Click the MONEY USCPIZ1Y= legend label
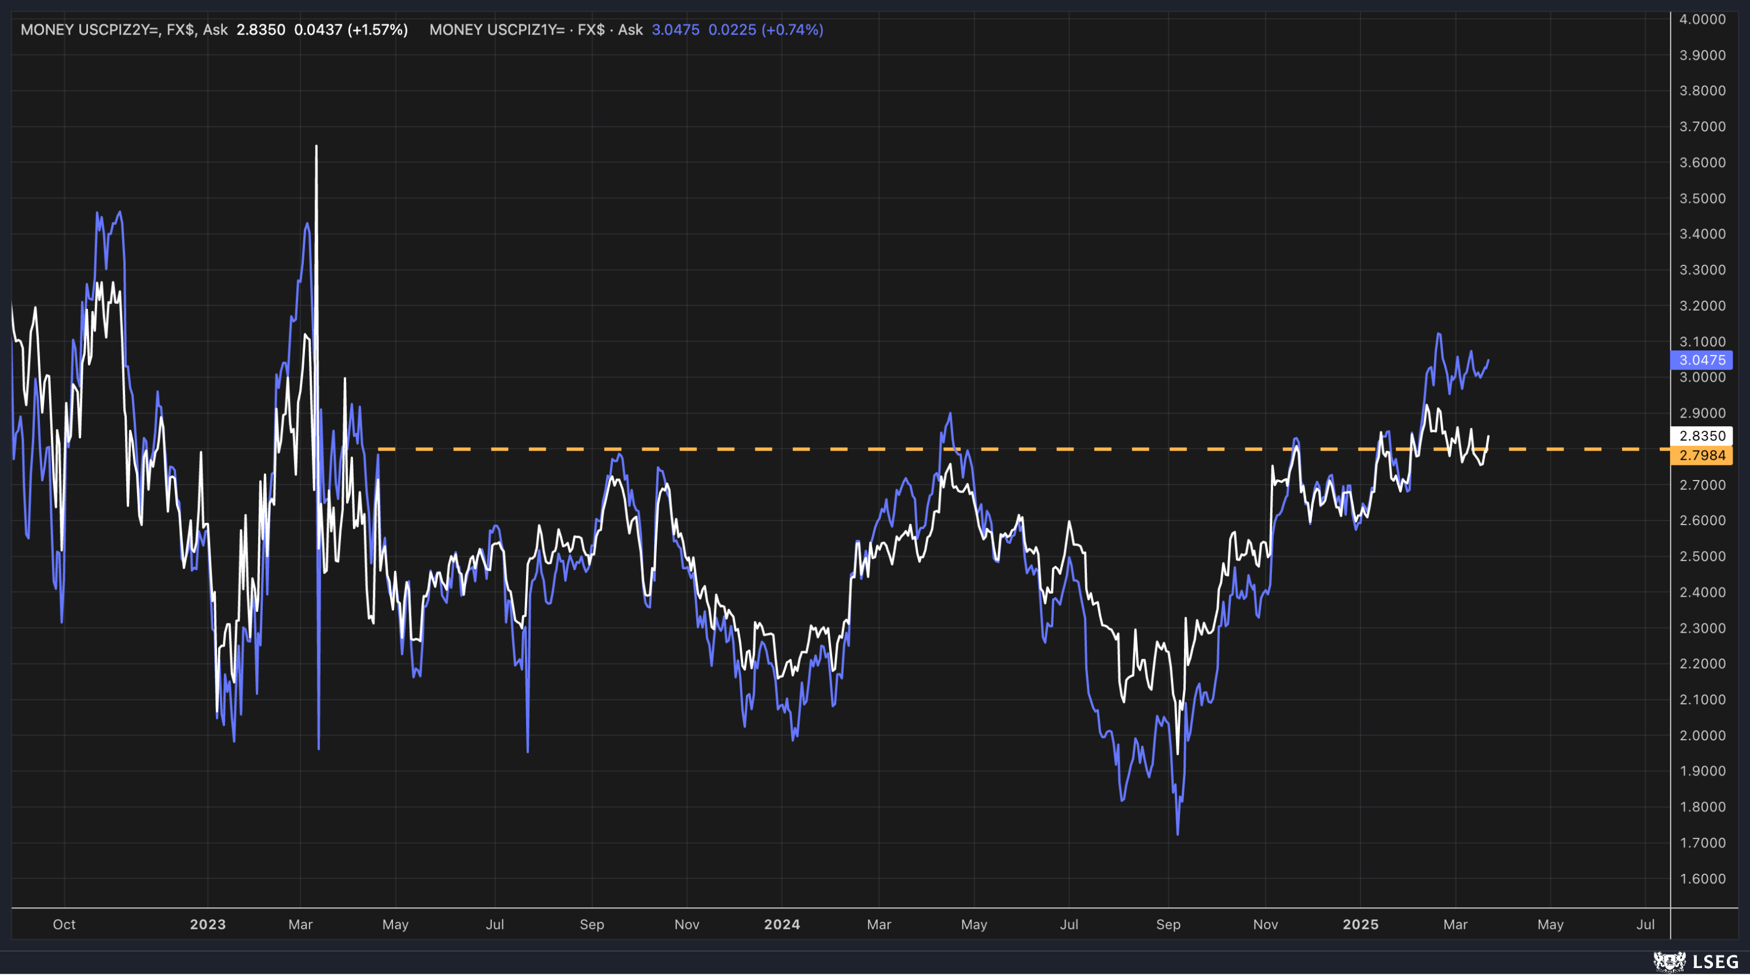The image size is (1750, 975). 536,30
